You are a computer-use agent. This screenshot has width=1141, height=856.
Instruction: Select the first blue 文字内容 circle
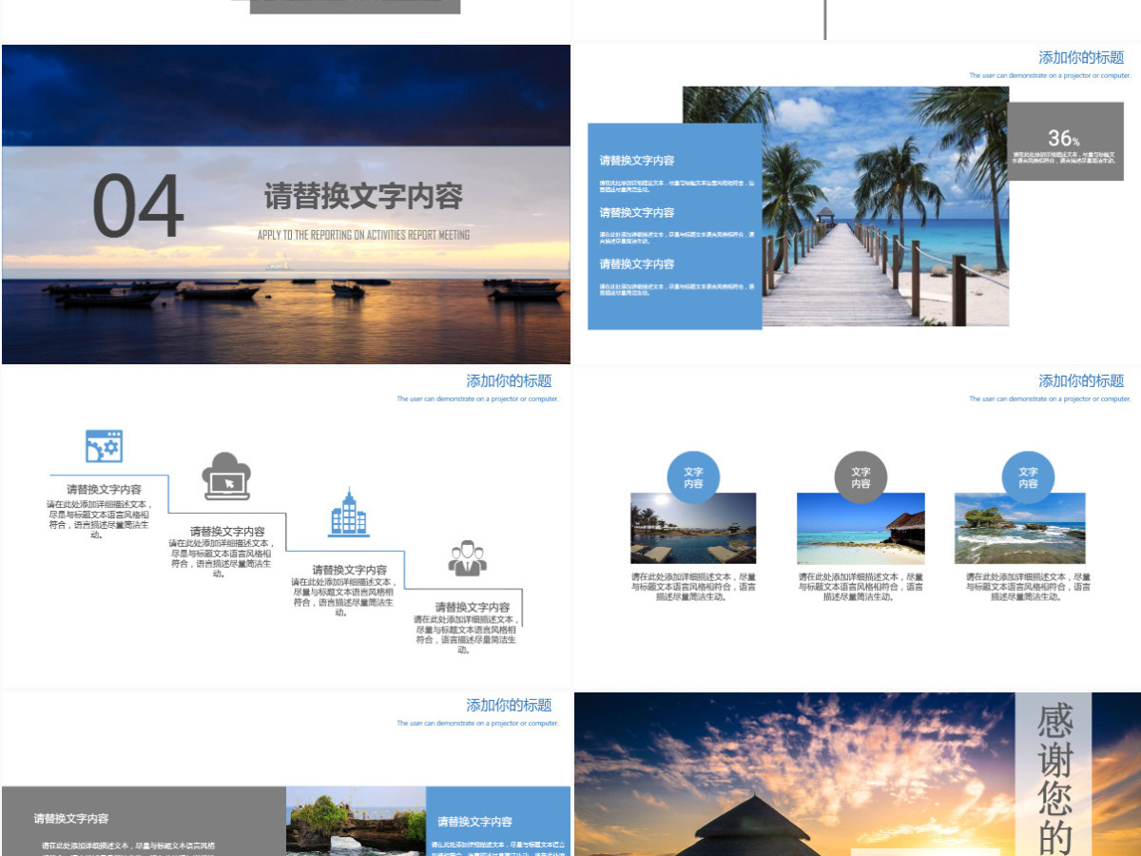693,477
